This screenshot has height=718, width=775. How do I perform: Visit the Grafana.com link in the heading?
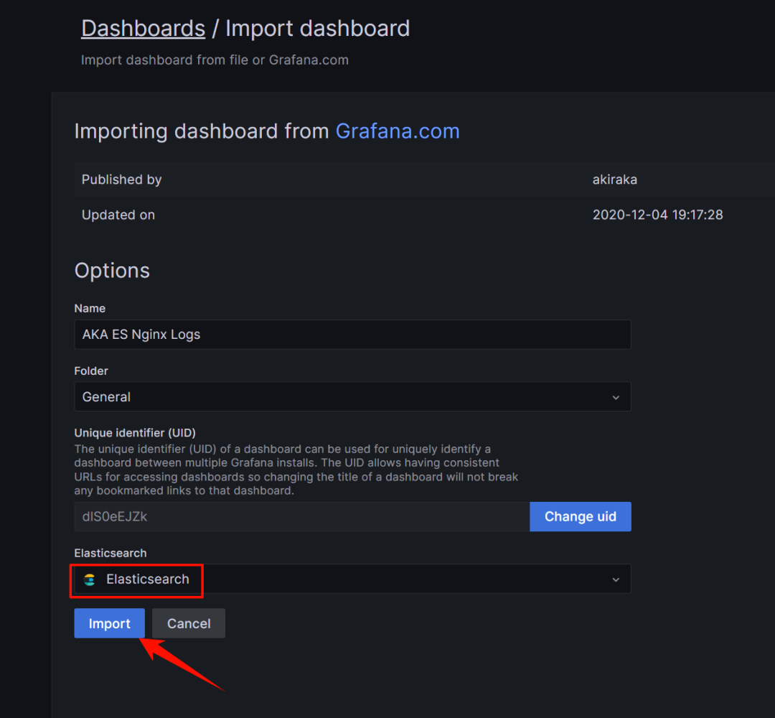(x=398, y=131)
